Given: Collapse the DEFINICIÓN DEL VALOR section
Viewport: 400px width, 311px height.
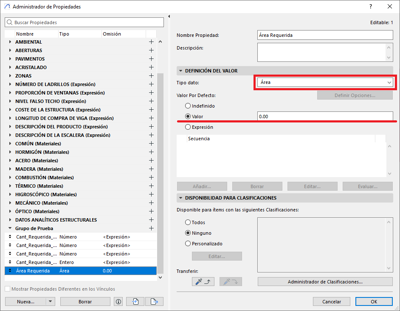Looking at the screenshot, I should tap(180, 71).
